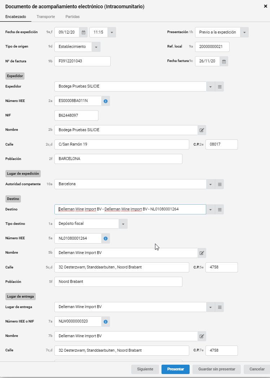The height and width of the screenshot is (378, 270).
Task: Click info icon next to Número IIEE o NIF
Action: (106, 321)
